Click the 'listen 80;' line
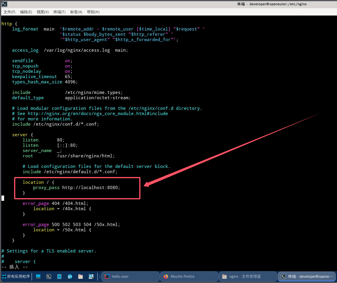This screenshot has width=337, height=283. (x=43, y=140)
